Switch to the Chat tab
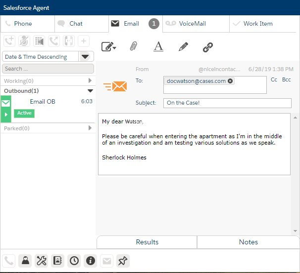Screen dimensions: 300x273 point(82,24)
